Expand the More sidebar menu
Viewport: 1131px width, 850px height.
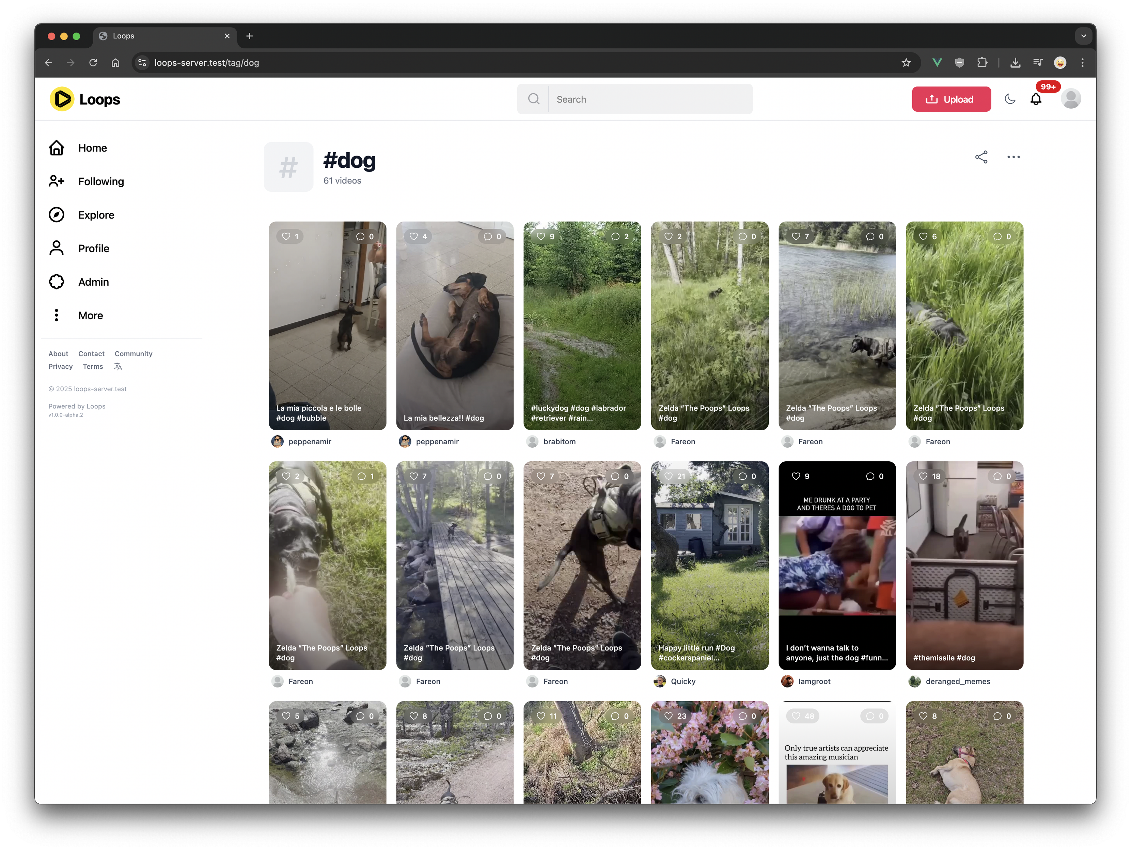(90, 315)
